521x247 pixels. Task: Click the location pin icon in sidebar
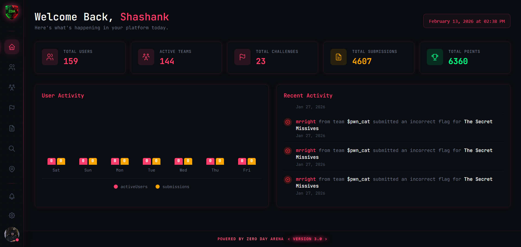(12, 169)
